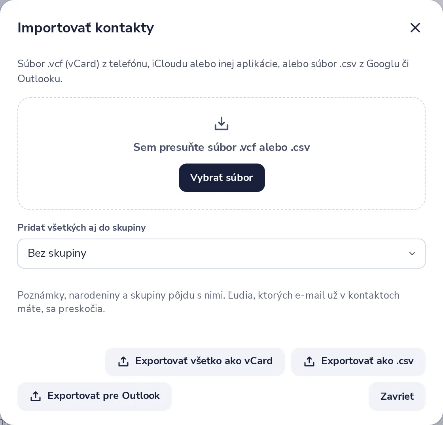Open the Bez skupiny group dropdown

221,254
